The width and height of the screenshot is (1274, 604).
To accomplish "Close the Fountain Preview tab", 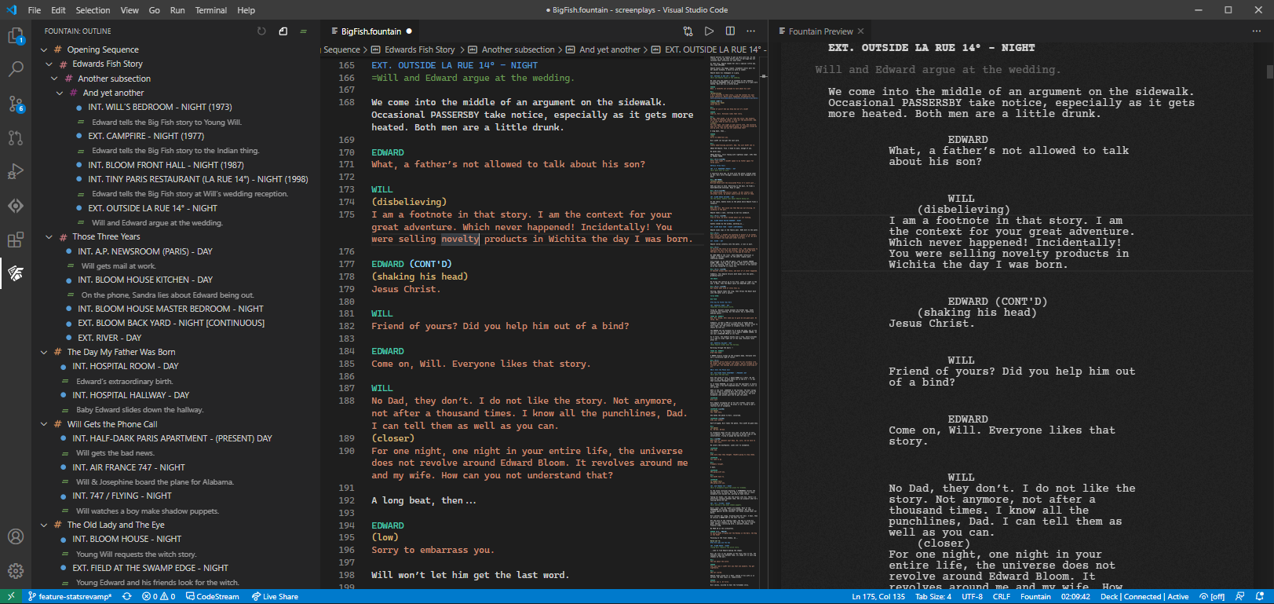I will tap(860, 31).
